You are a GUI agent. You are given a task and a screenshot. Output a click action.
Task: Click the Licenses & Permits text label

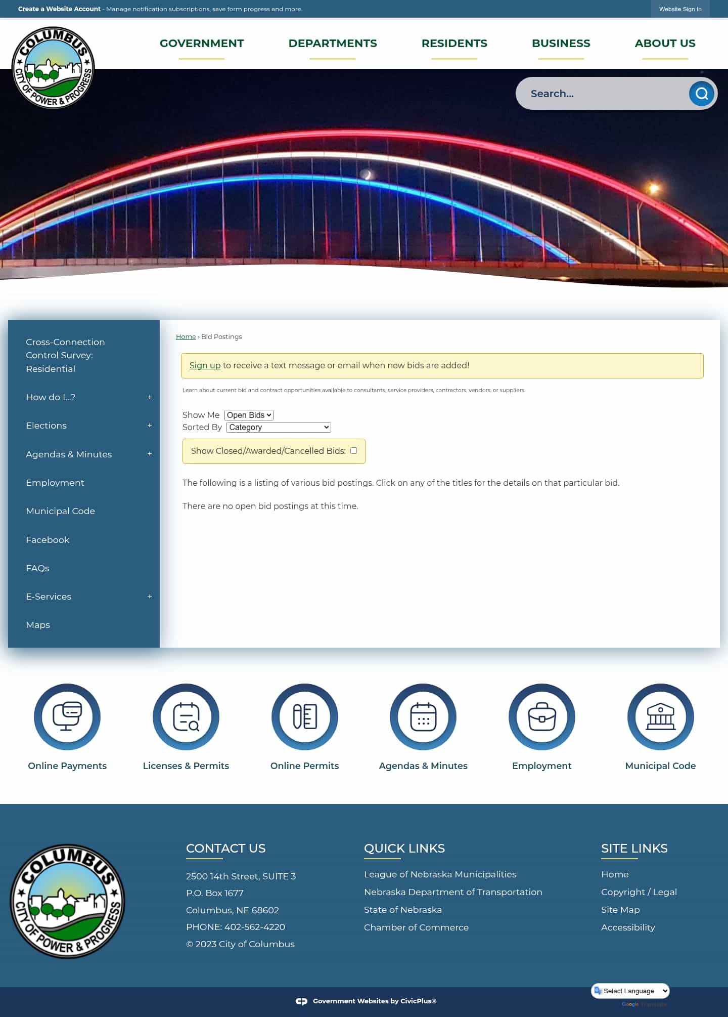[x=186, y=766]
